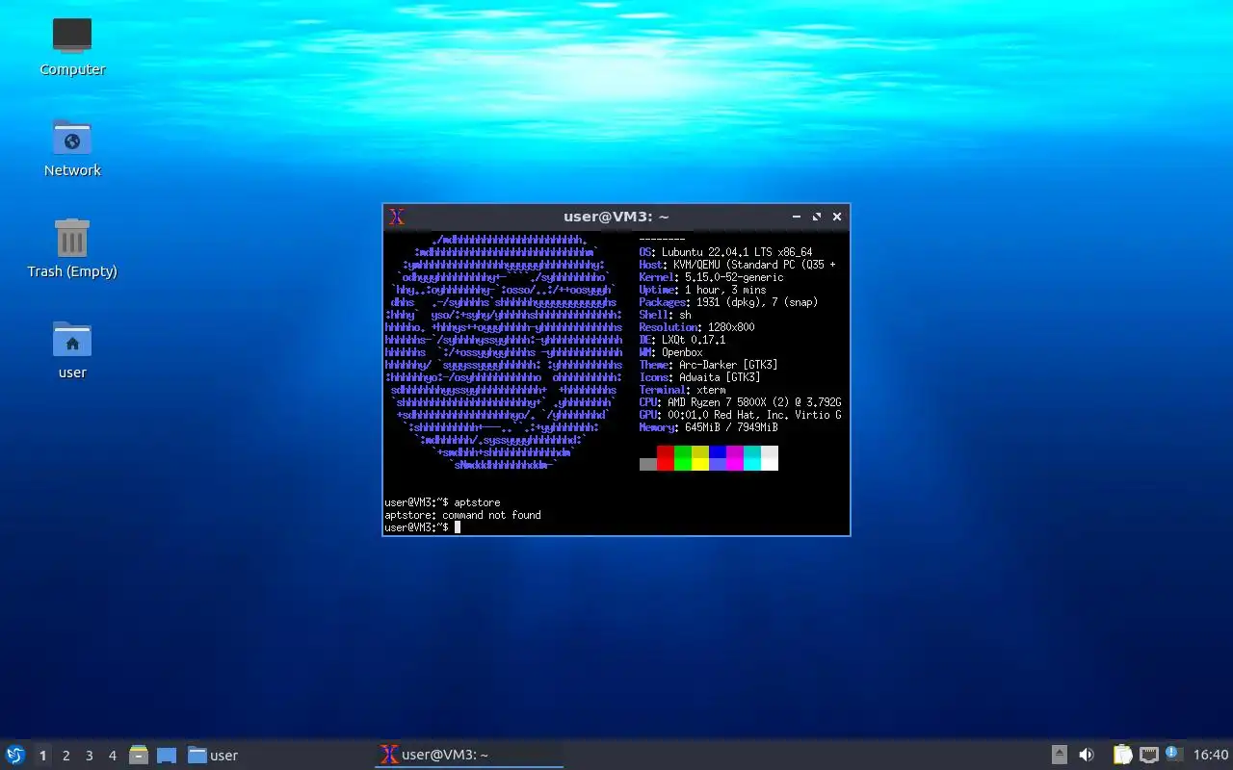Screen dimensions: 1233x770
Task: Activate the user@VM3 terminal taskbar button
Action: click(x=469, y=755)
